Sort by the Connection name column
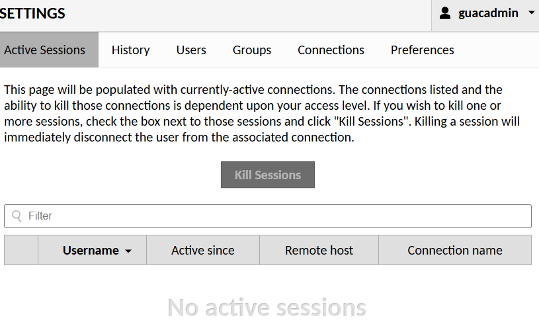The height and width of the screenshot is (326, 539). tap(455, 251)
